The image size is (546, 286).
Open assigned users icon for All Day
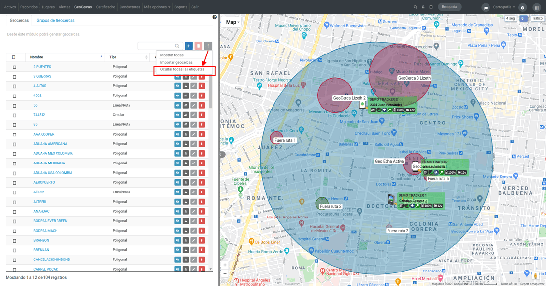[x=186, y=192]
